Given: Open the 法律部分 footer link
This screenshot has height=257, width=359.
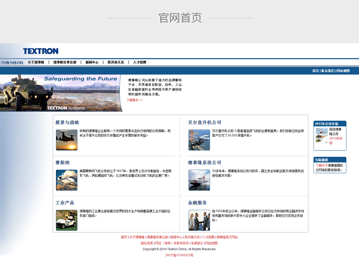Looking at the screenshot, I should point(197,243).
